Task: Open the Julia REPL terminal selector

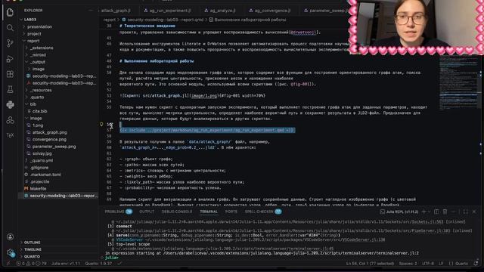Action: point(399,212)
